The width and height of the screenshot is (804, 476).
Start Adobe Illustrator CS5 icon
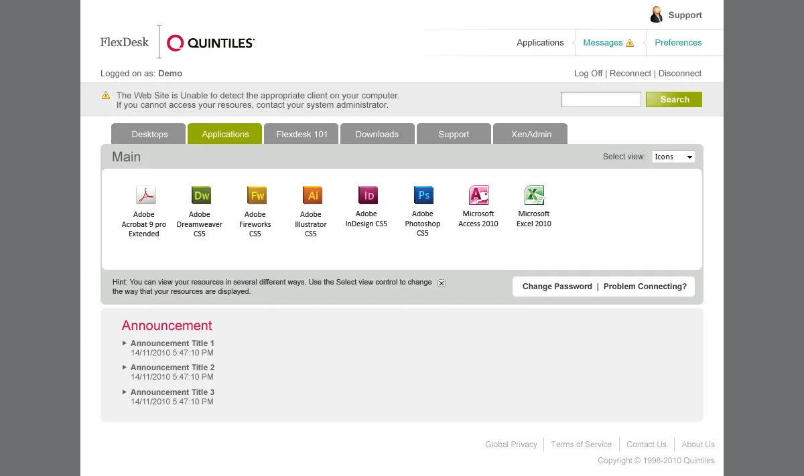click(x=312, y=195)
